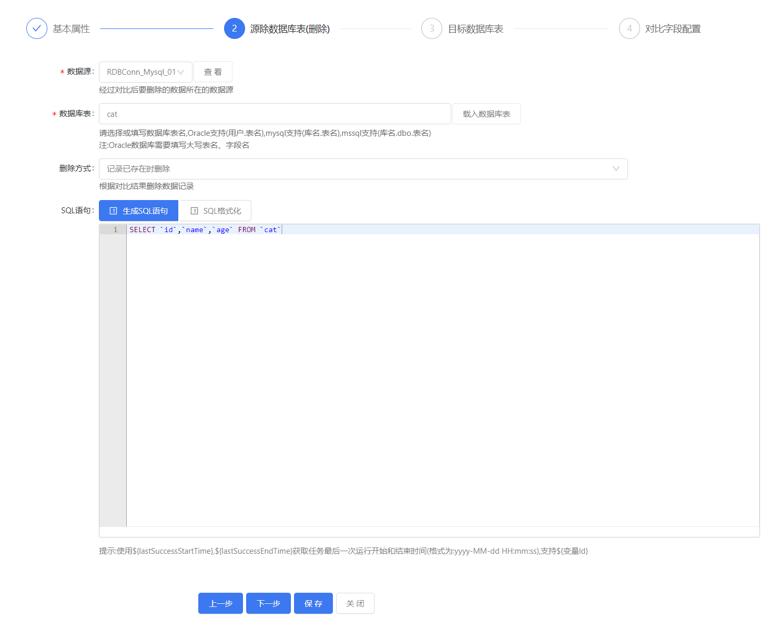This screenshot has height=628, width=770.
Task: Switch to the 基本属性 step label
Action: 72,29
